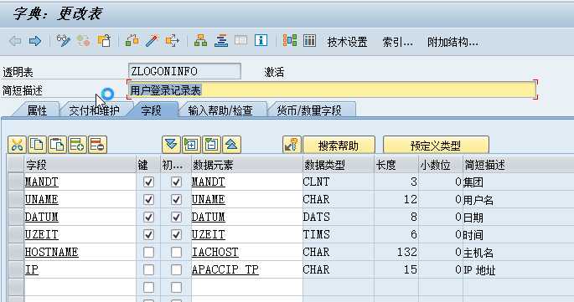Switch to the 属性 tab
This screenshot has height=302, width=574.
37,110
